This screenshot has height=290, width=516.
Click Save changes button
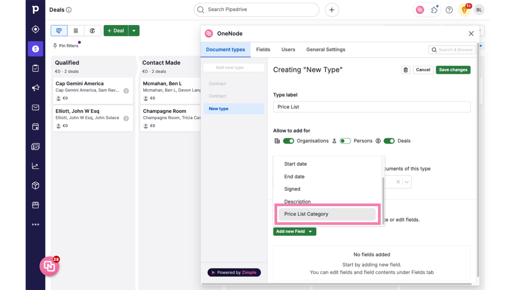453,70
